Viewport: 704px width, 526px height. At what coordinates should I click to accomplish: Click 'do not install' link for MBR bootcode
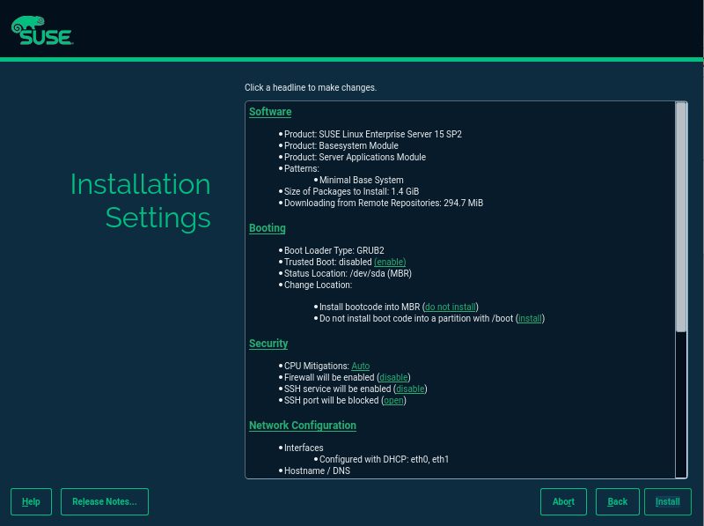point(451,307)
